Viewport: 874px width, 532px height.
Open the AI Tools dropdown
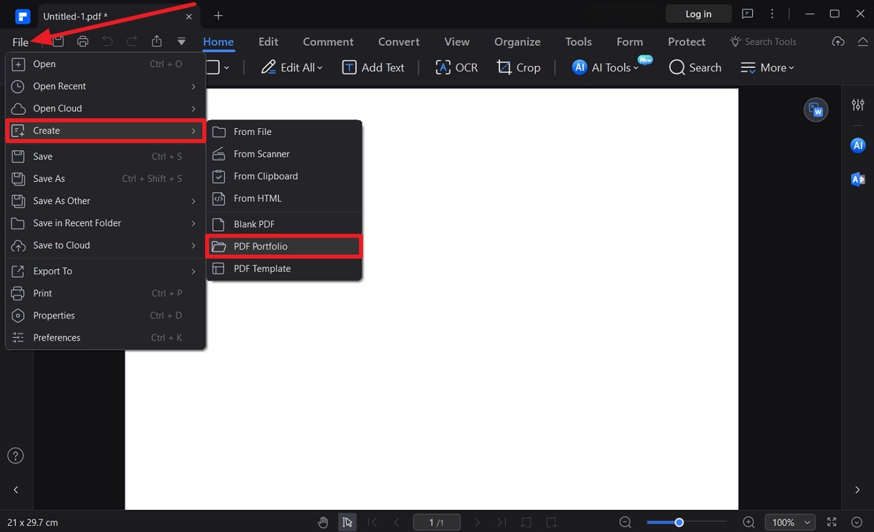pyautogui.click(x=605, y=67)
